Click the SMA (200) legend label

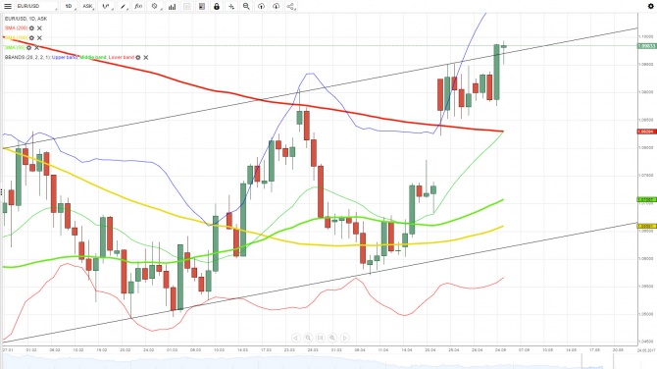17,28
